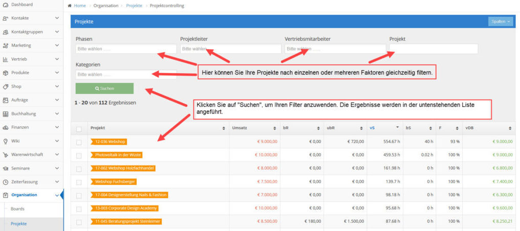Click the Home breadcrumb icon
Image resolution: width=520 pixels, height=231 pixels.
click(x=70, y=6)
